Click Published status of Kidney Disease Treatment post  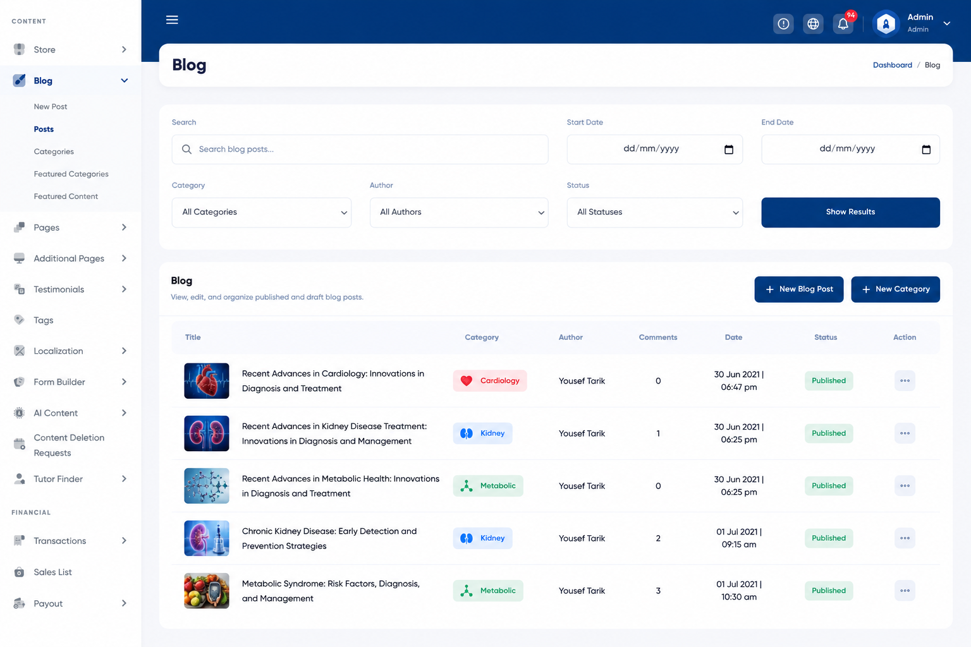(829, 433)
